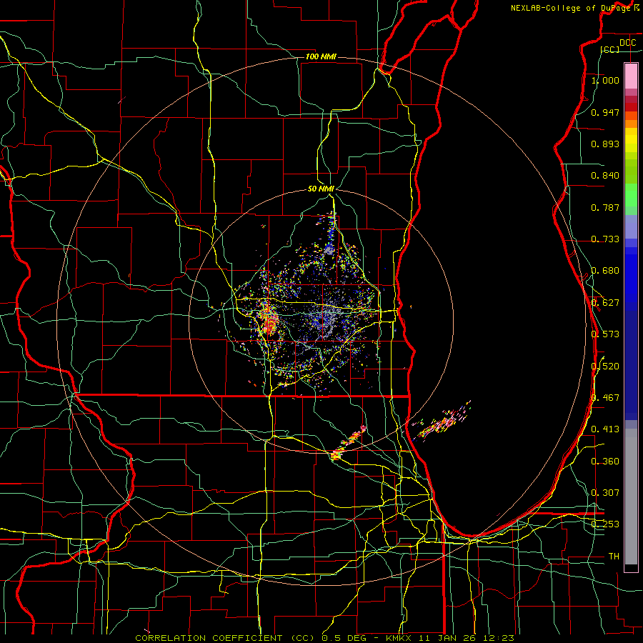The width and height of the screenshot is (643, 643).
Task: Click the [CC] unit label
Action: tap(610, 49)
